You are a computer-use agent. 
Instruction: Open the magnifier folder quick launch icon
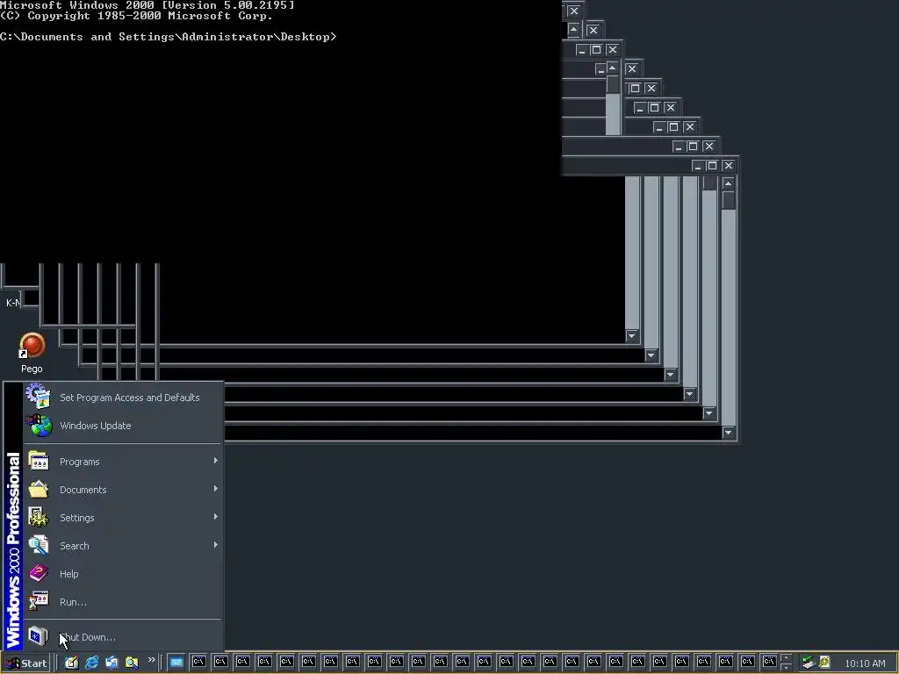pos(132,663)
